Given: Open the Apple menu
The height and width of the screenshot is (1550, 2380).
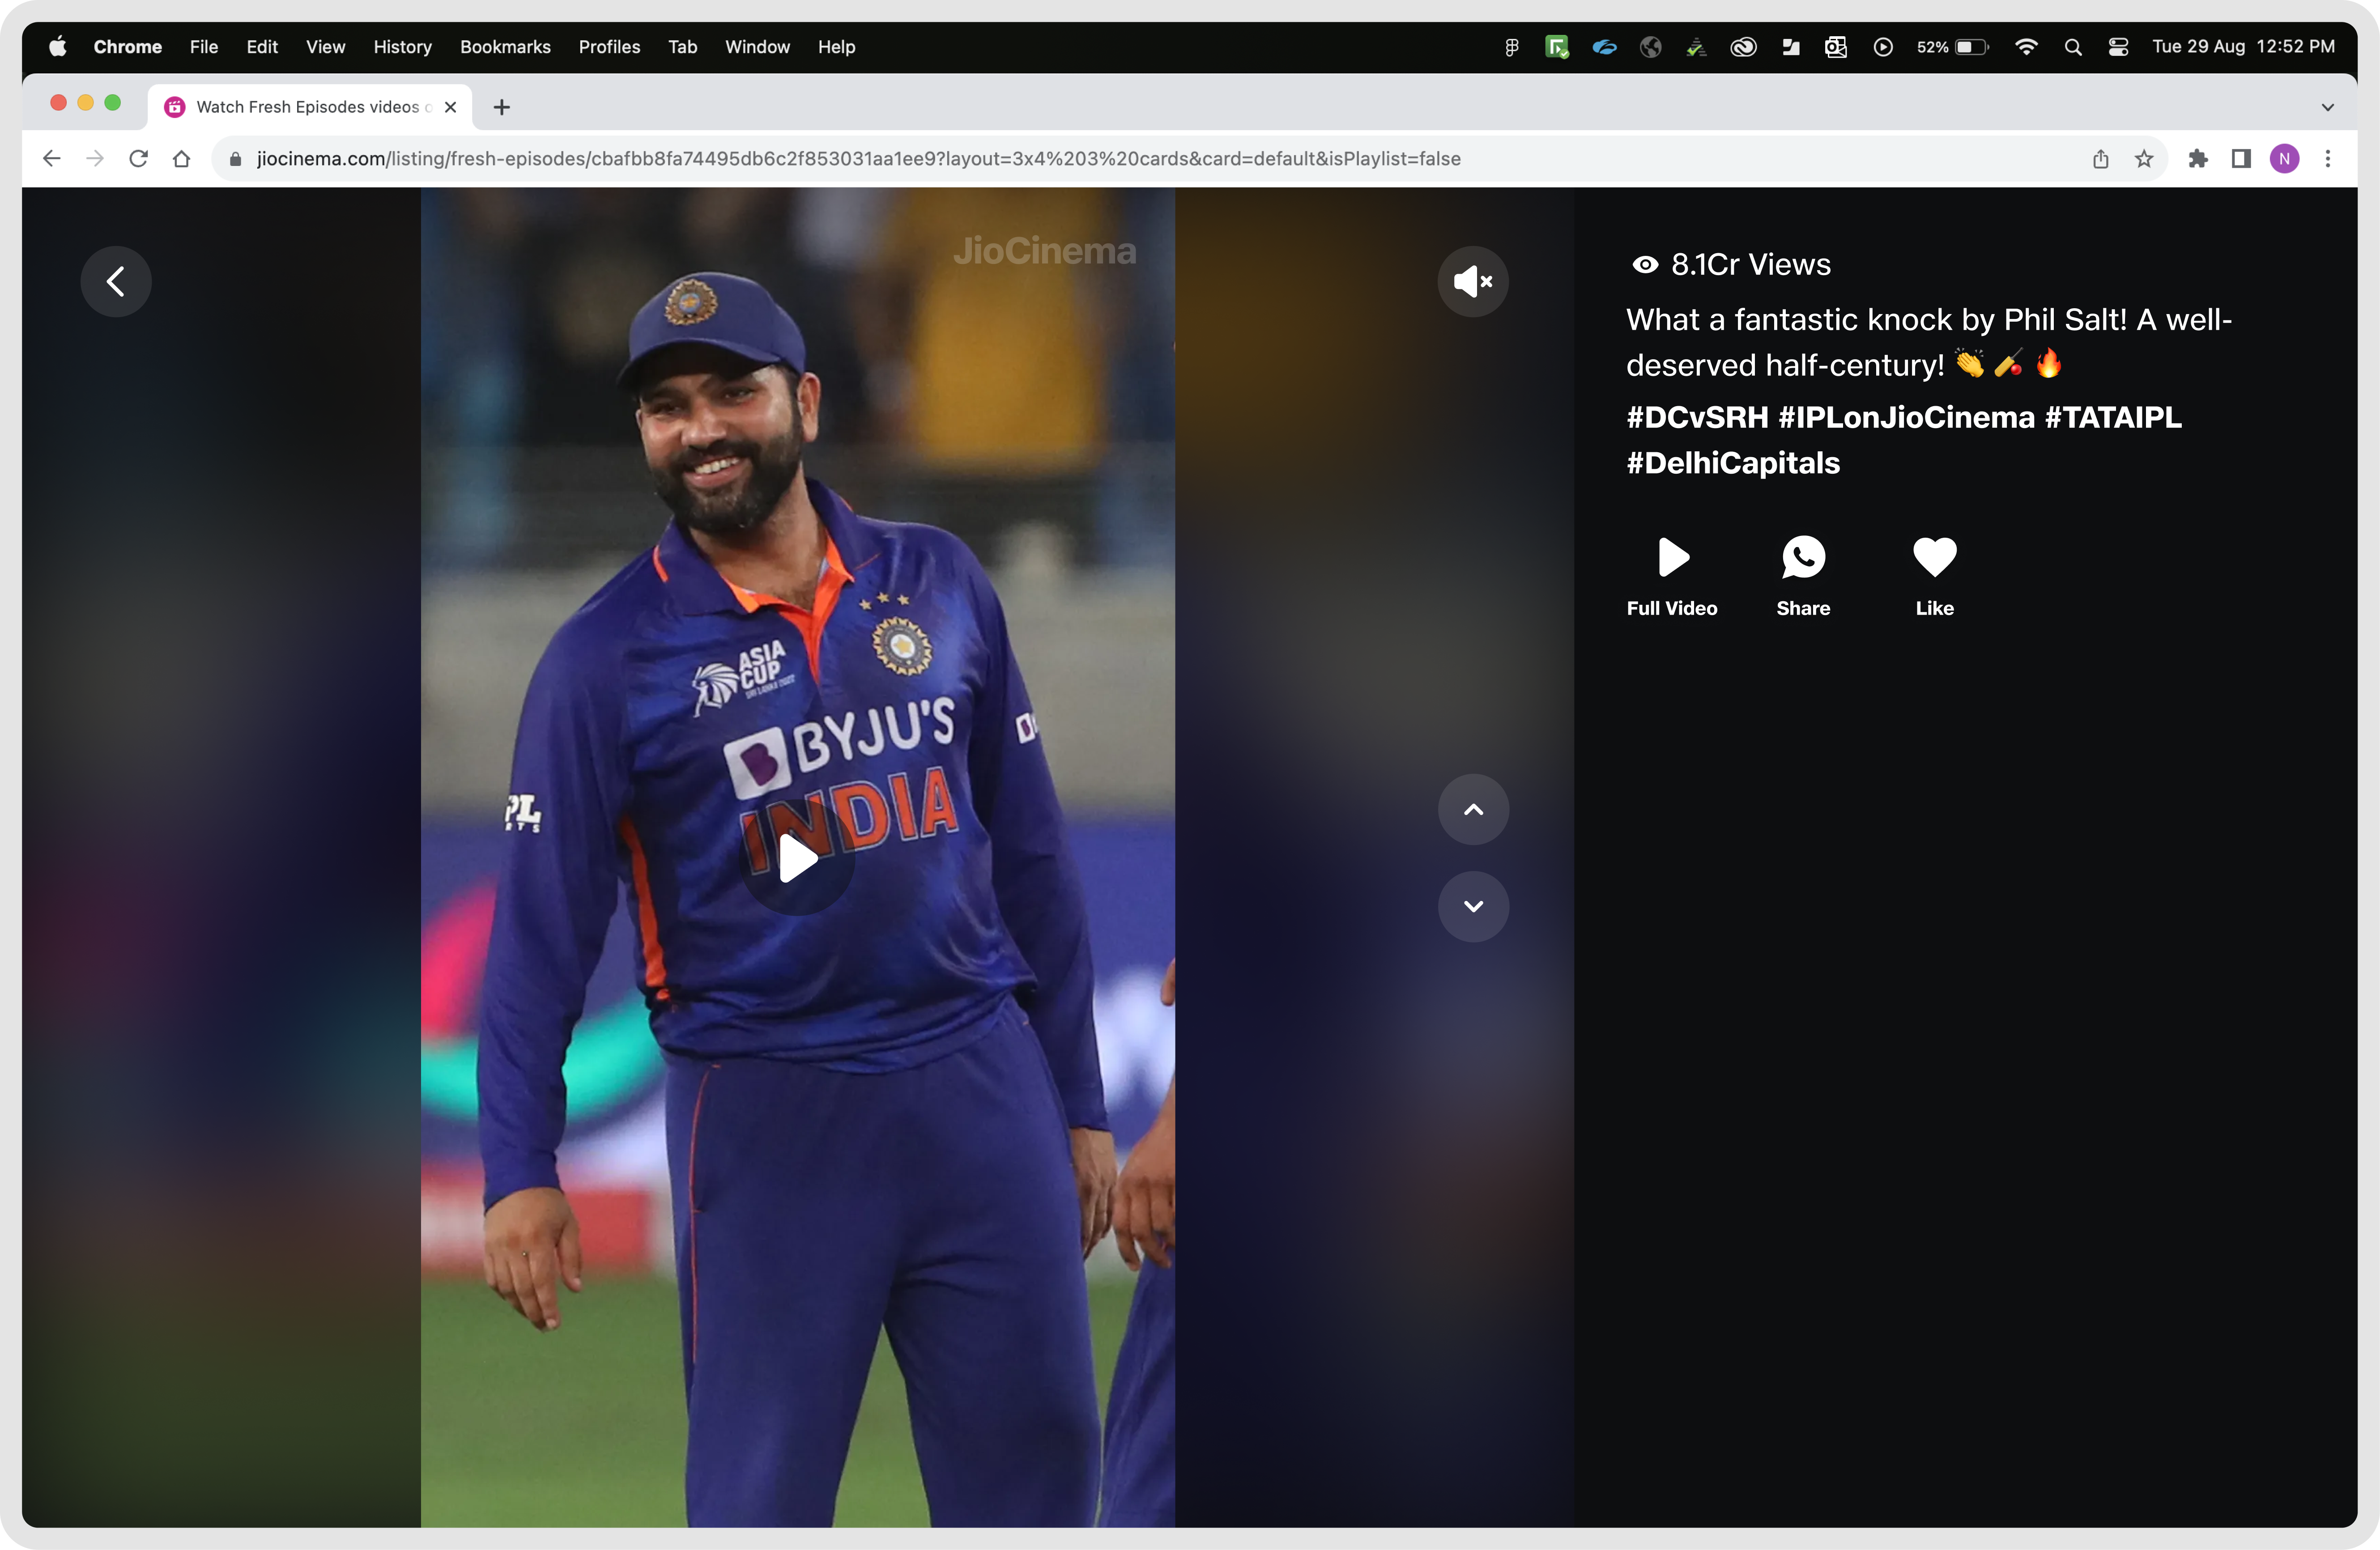Looking at the screenshot, I should (58, 47).
